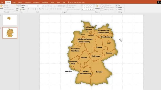Click the Reset slide button
Screen dimensions: 161x90
(x=22, y=7)
